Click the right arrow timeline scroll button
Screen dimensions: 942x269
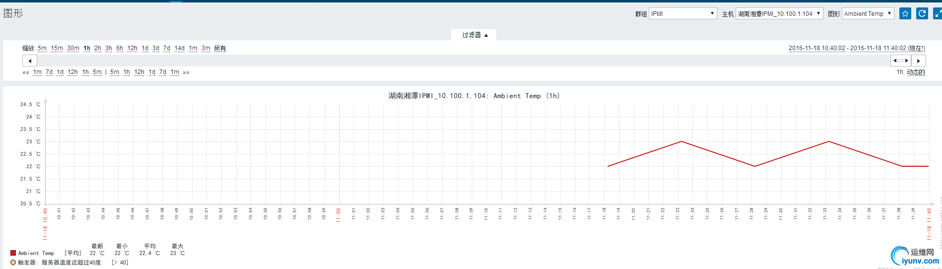[919, 61]
